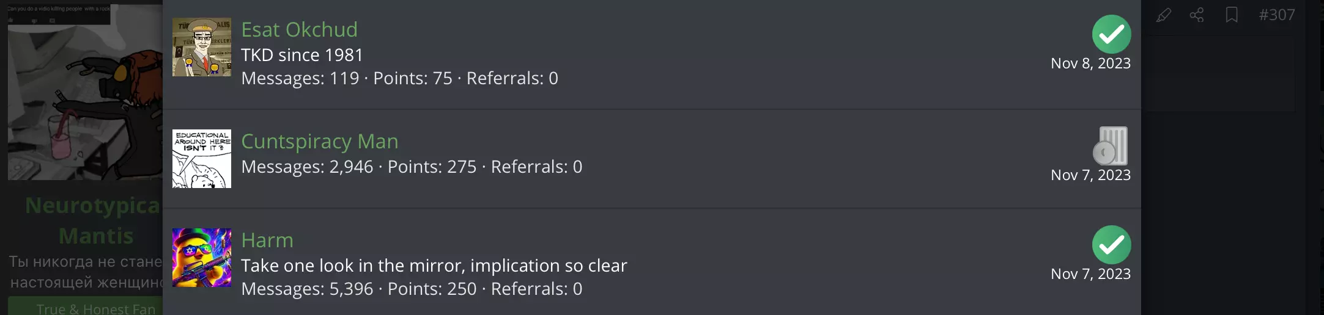Click the #307 post number link
1324x315 pixels.
click(x=1277, y=15)
